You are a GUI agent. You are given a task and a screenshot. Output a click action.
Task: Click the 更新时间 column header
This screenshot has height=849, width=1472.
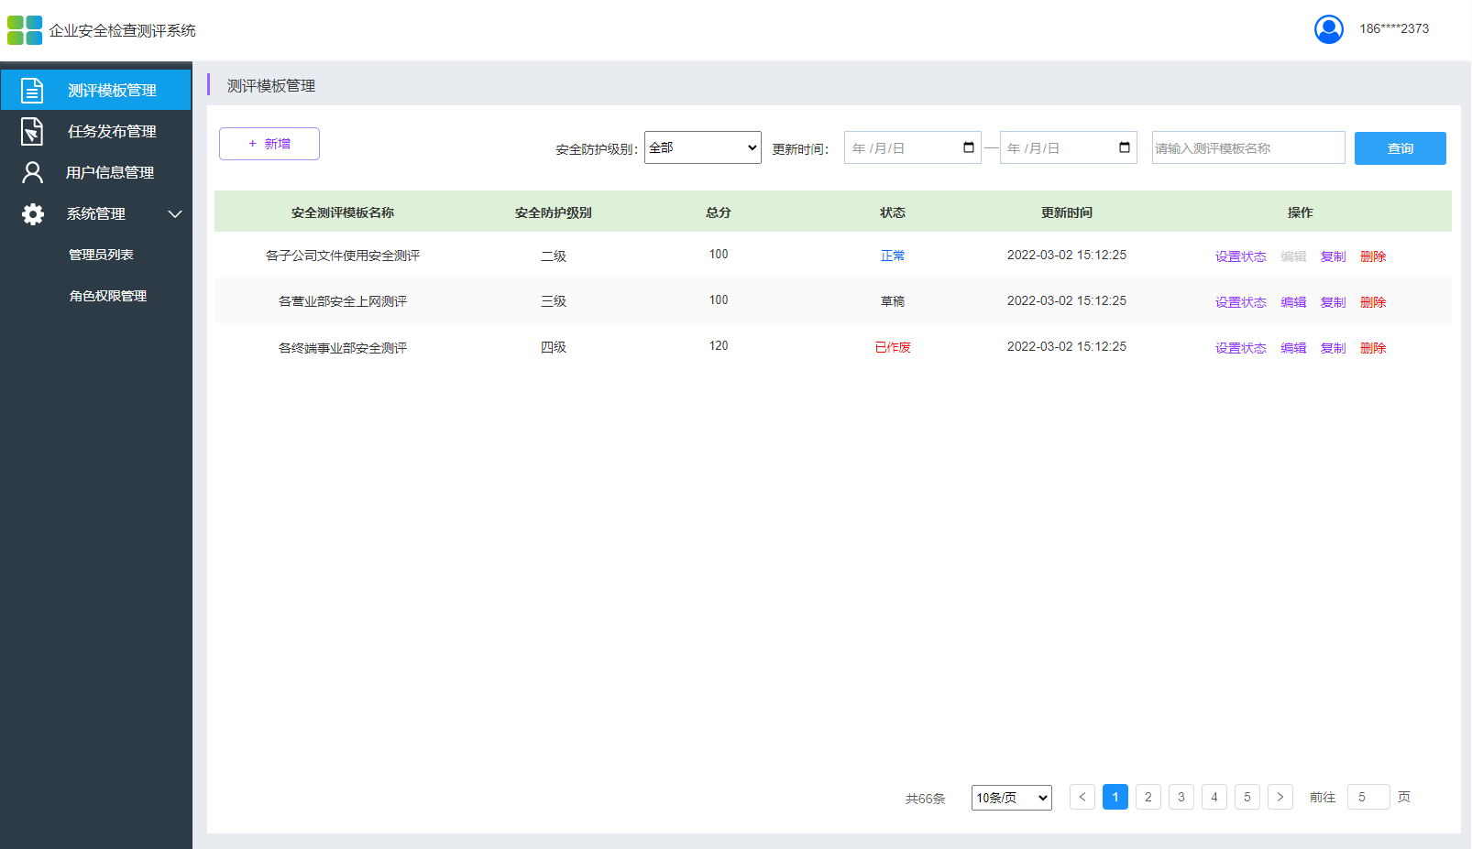coord(1067,212)
